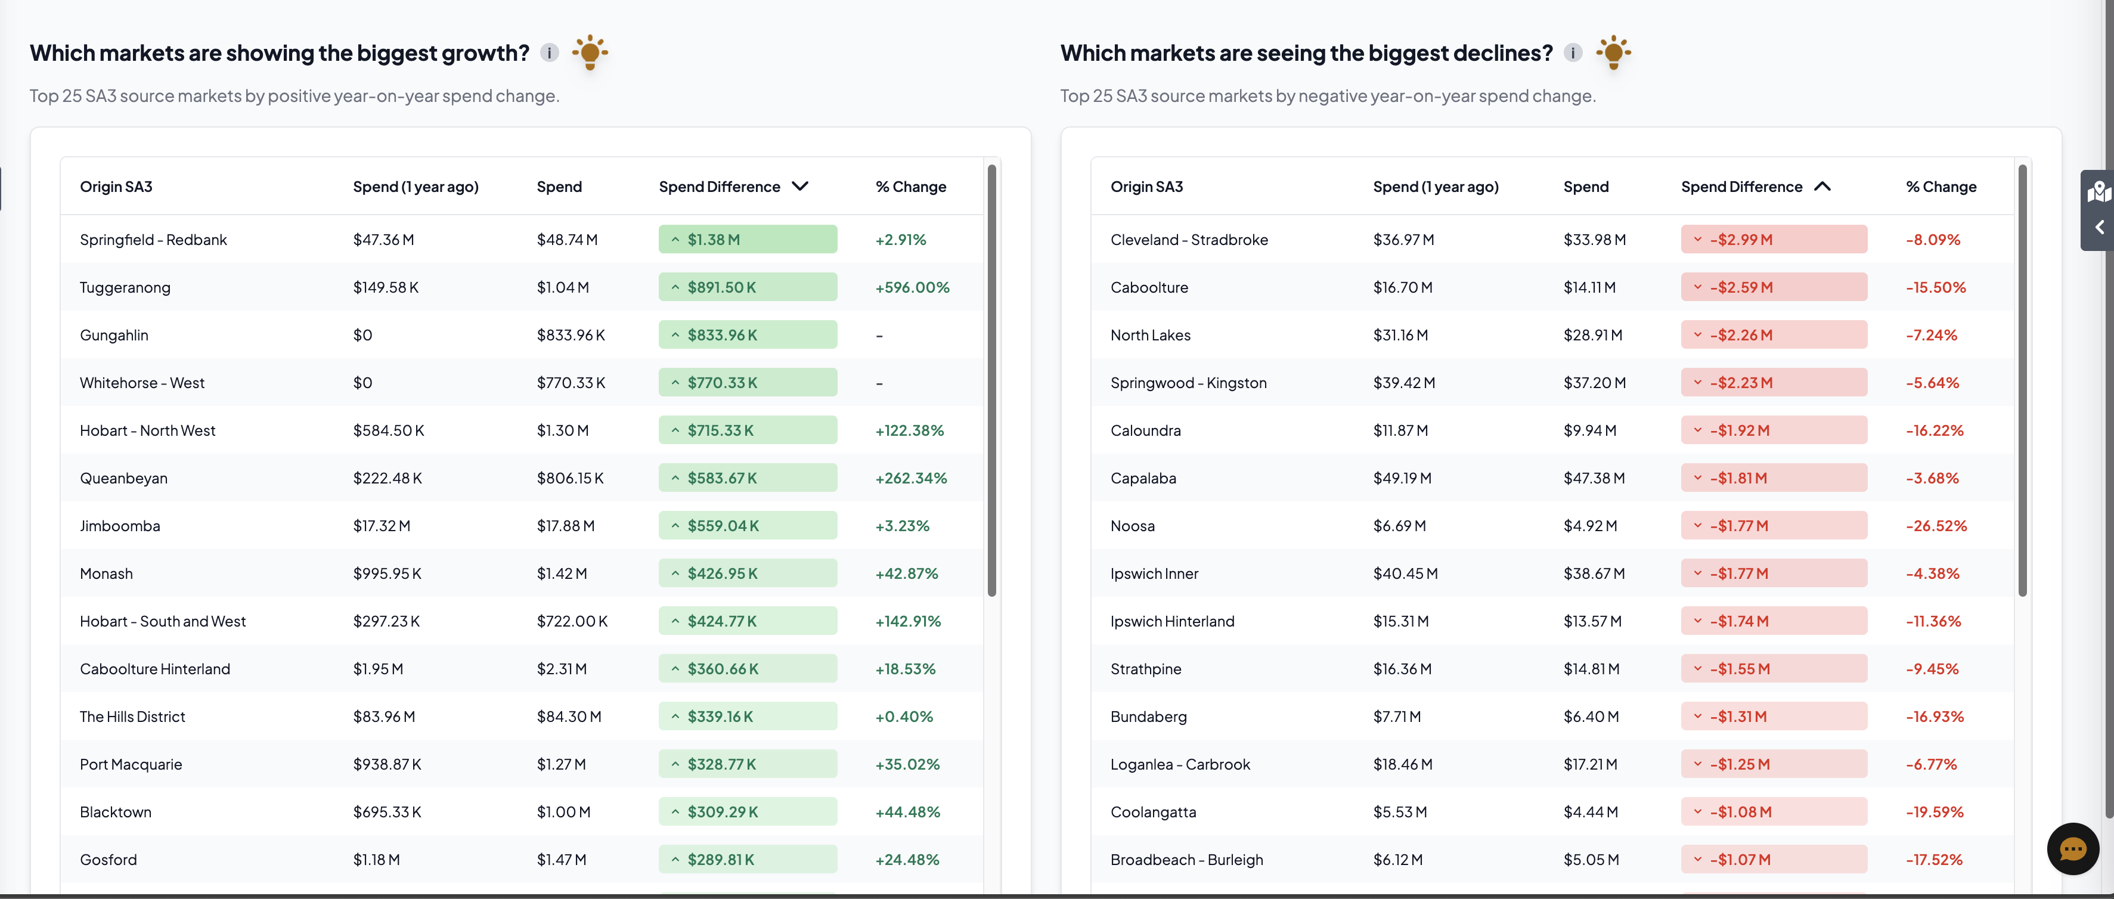Click the $891.50 K green difference bar
This screenshot has height=899, width=2114.
coord(748,287)
